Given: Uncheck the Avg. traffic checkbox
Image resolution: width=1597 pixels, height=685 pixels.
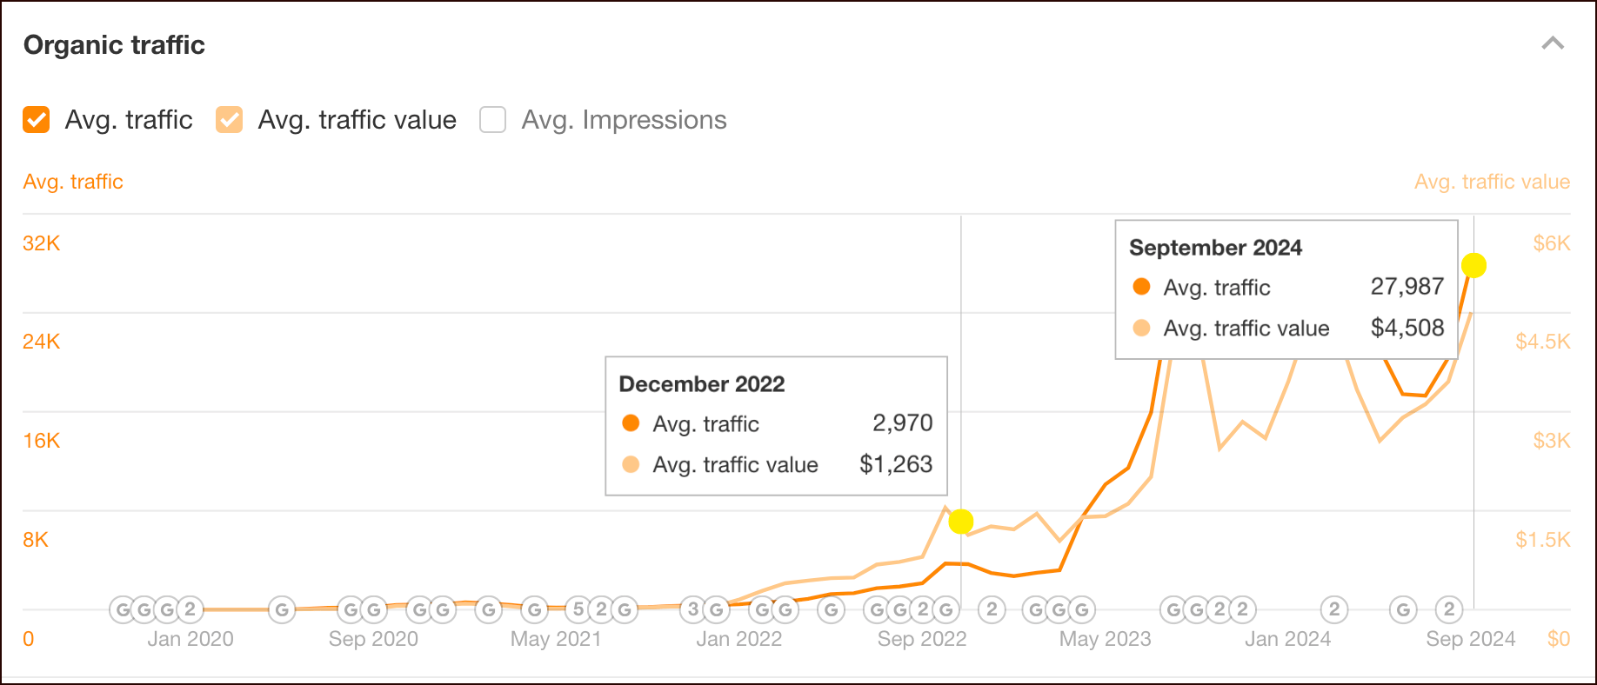Looking at the screenshot, I should (36, 119).
